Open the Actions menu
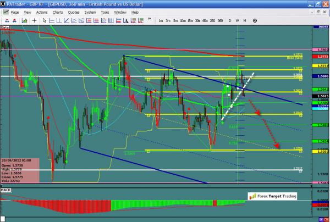330x222 pixels. [41, 12]
